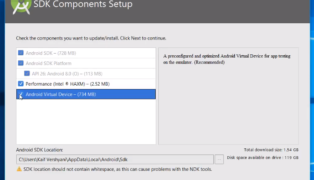Click the Total download size label
The width and height of the screenshot is (314, 180).
coord(271,150)
